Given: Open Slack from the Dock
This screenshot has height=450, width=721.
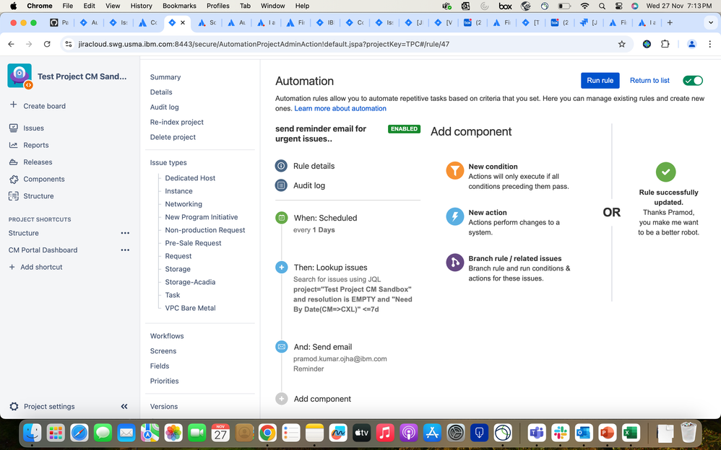Looking at the screenshot, I should click(560, 433).
